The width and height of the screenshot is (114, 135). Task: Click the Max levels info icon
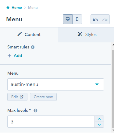tap(35, 110)
